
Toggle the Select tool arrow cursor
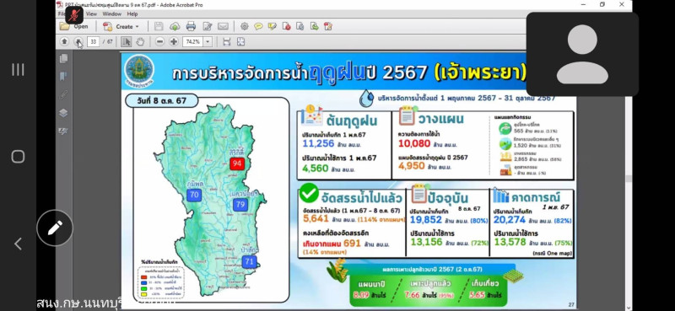point(126,42)
